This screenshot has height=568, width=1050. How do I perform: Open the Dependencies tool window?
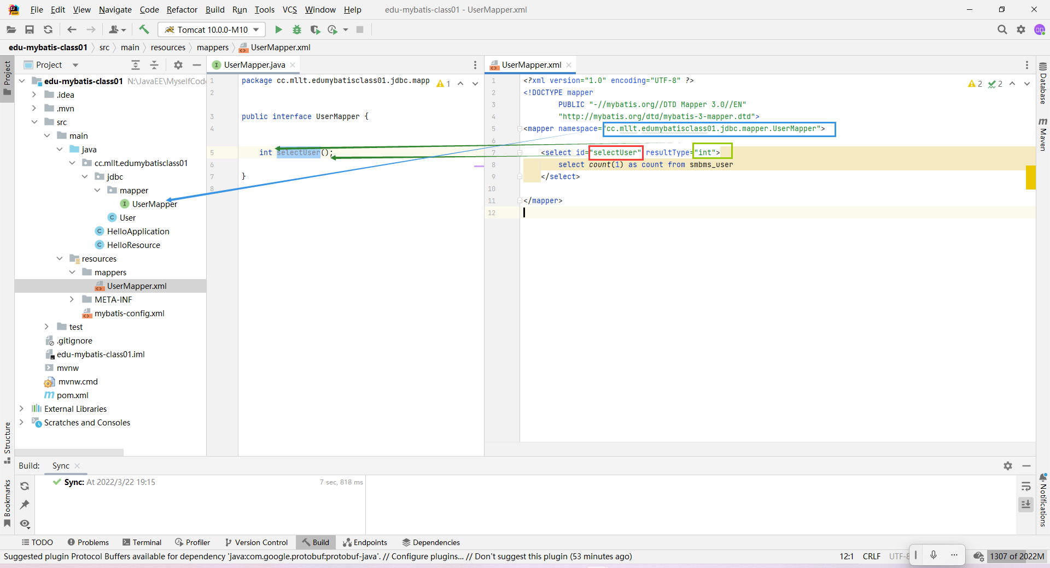[x=431, y=542]
